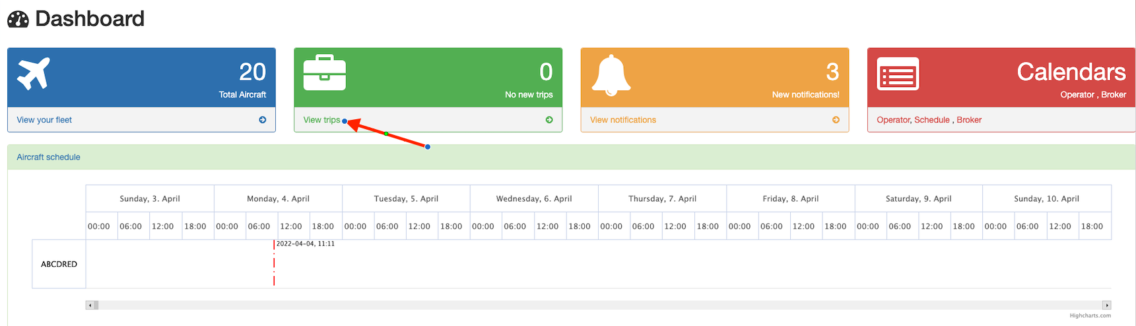Select the red current-time marker line
The height and width of the screenshot is (326, 1136).
[x=274, y=263]
